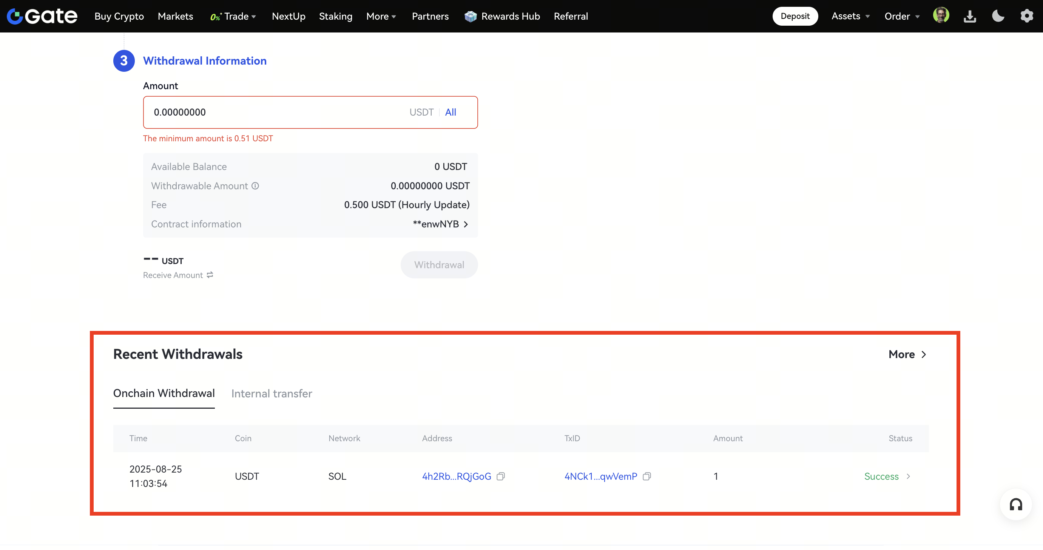The height and width of the screenshot is (550, 1043).
Task: Expand the Assets dropdown
Action: point(850,16)
